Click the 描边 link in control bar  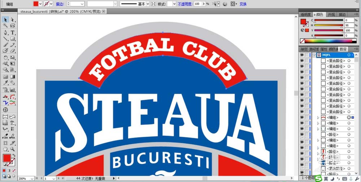59,4
